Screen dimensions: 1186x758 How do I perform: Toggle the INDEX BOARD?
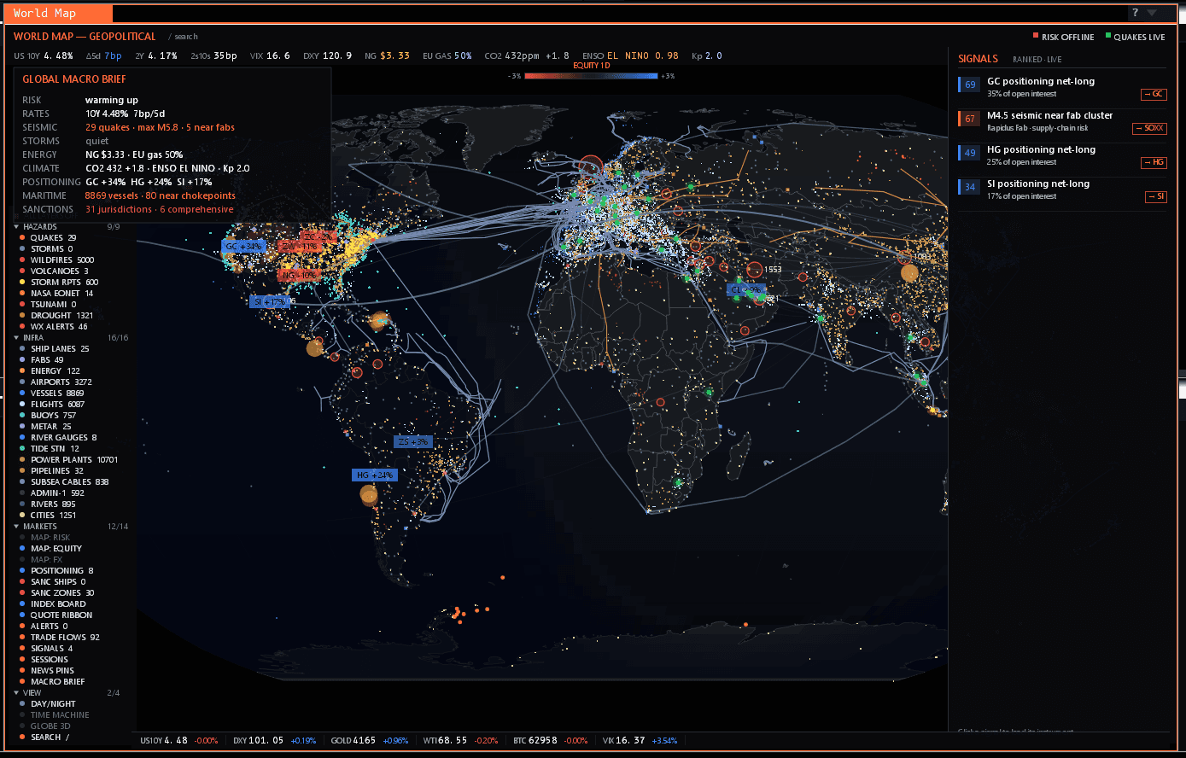point(52,603)
